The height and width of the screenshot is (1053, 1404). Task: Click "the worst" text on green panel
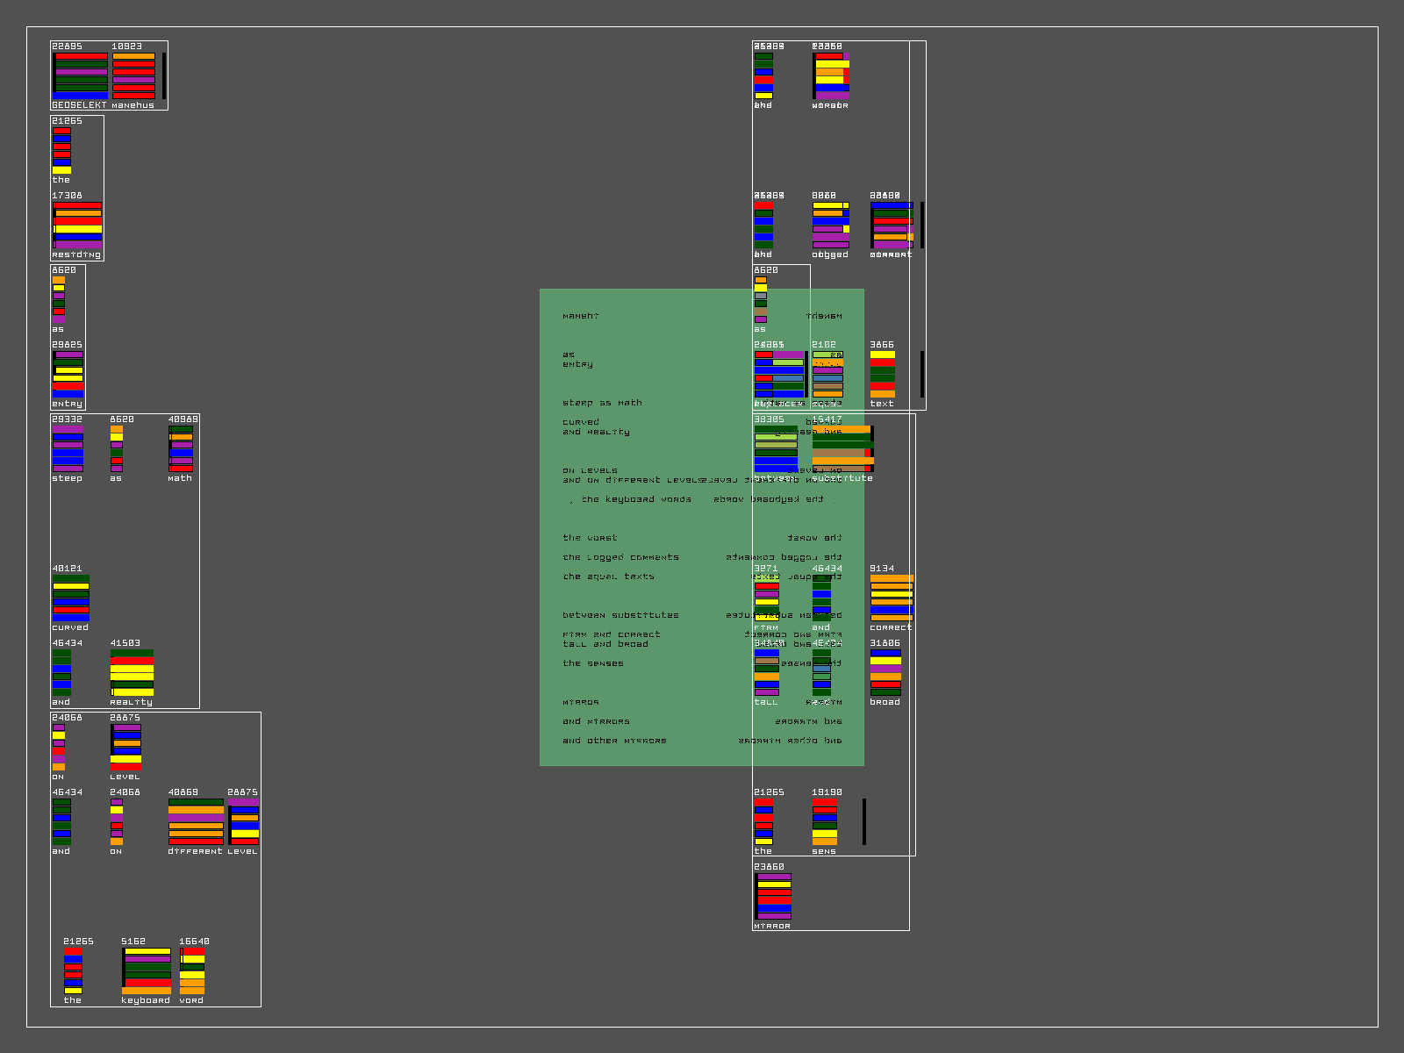point(590,538)
